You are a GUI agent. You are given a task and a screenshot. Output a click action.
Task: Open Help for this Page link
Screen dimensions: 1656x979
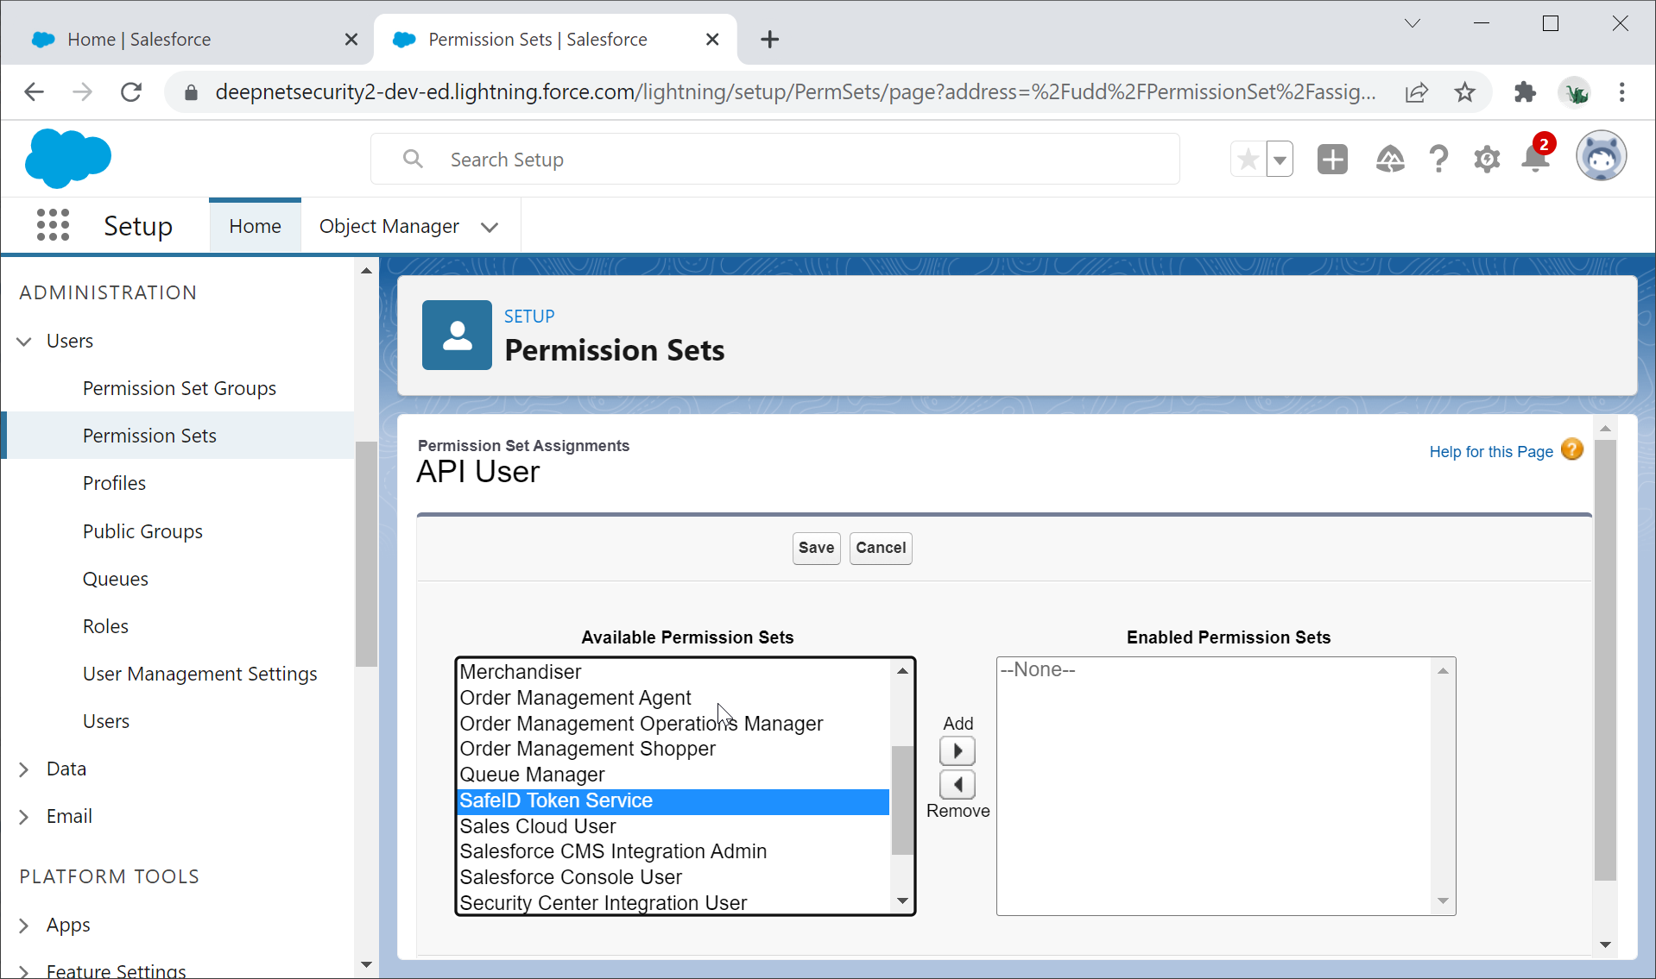click(x=1491, y=452)
